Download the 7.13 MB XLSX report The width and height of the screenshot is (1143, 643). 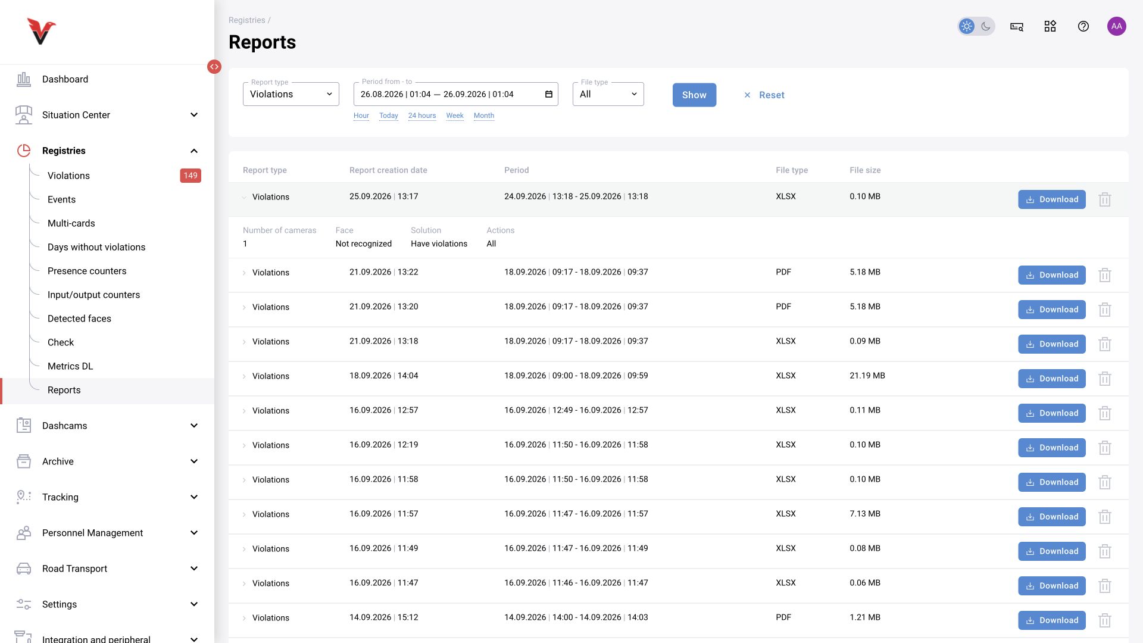coord(1051,517)
